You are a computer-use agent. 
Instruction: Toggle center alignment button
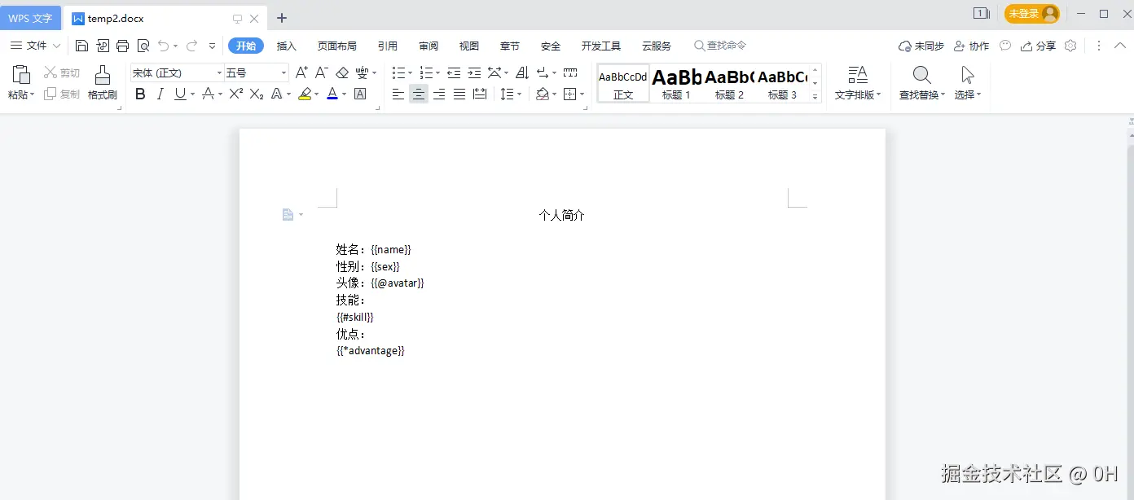[419, 94]
